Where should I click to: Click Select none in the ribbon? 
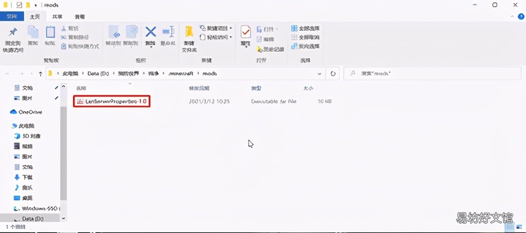coord(305,37)
